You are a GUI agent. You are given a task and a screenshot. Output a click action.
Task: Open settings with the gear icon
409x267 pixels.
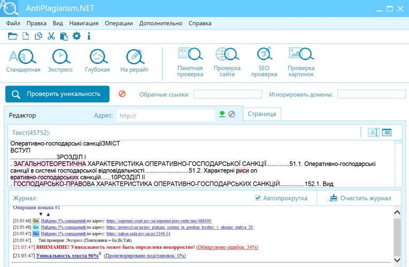click(76, 36)
